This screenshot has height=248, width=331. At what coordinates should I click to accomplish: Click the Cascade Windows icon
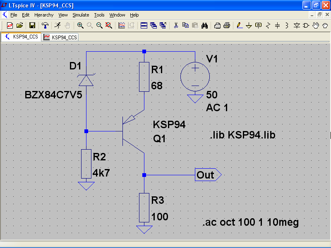[x=154, y=26]
